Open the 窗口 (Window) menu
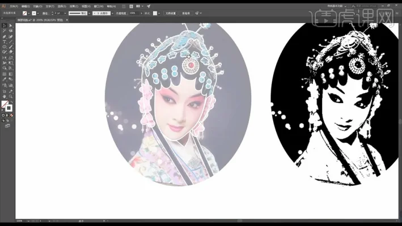Viewport: 402px width, 226px height. [99, 6]
